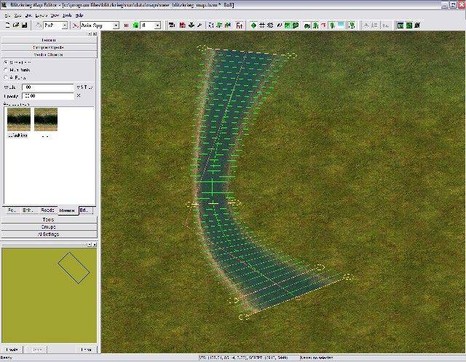Click the Save map disk icon
Image resolution: width=466 pixels, height=362 pixels.
coord(25,25)
